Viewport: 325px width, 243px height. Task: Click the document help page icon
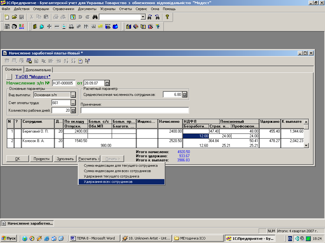[x=80, y=61]
